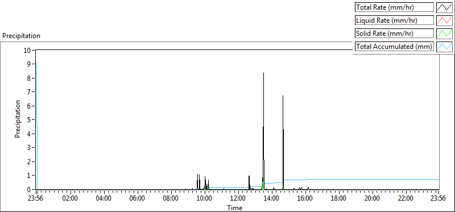Click the Total Rate black line-style icon
This screenshot has height=212, width=455.
[x=445, y=7]
